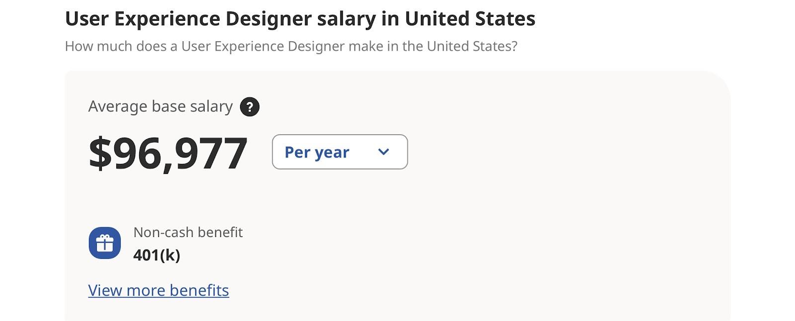Open the Per year pay period dropdown
Image resolution: width=795 pixels, height=321 pixels.
(x=340, y=152)
